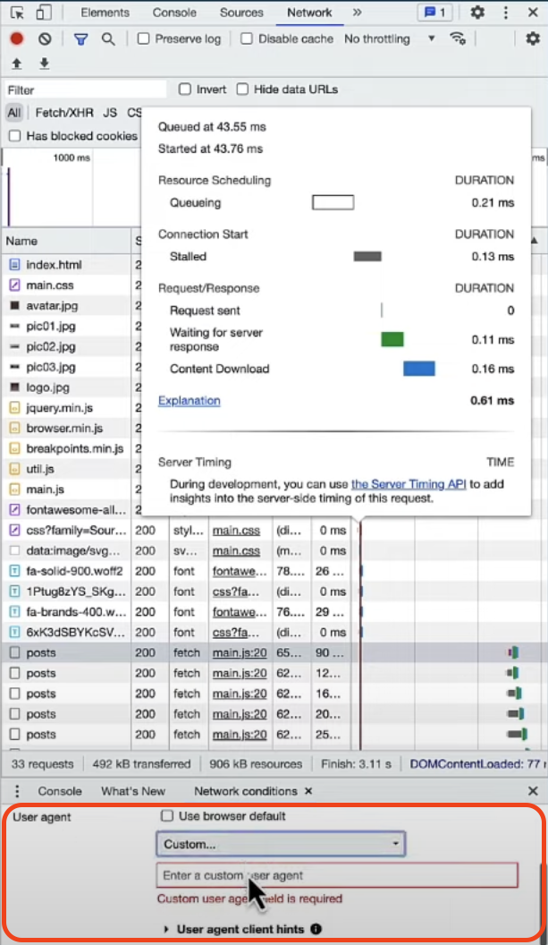Screen dimensions: 548x945
Task: Activate the inspect element picker icon
Action: pos(17,12)
